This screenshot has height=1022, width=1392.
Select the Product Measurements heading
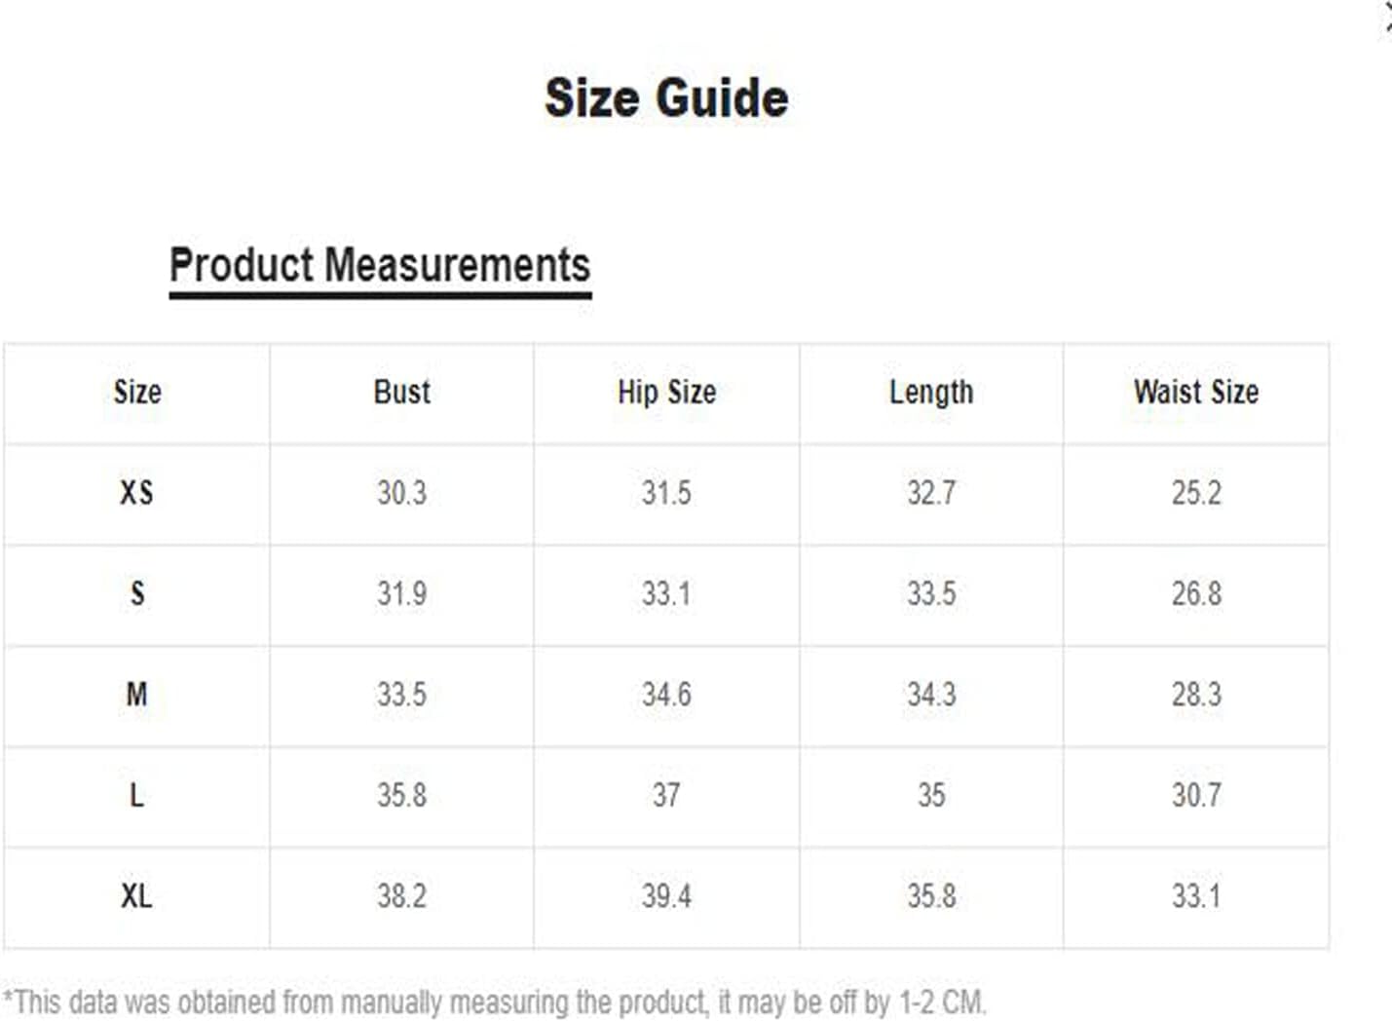(x=380, y=265)
